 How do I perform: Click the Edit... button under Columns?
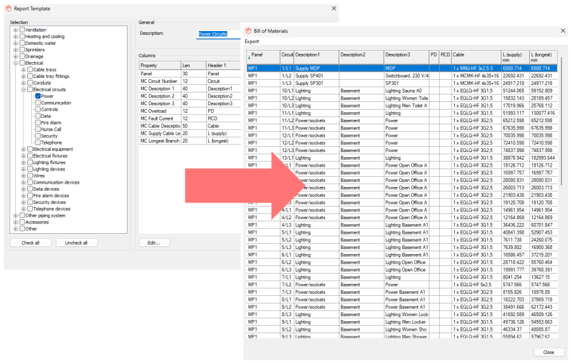pos(154,243)
